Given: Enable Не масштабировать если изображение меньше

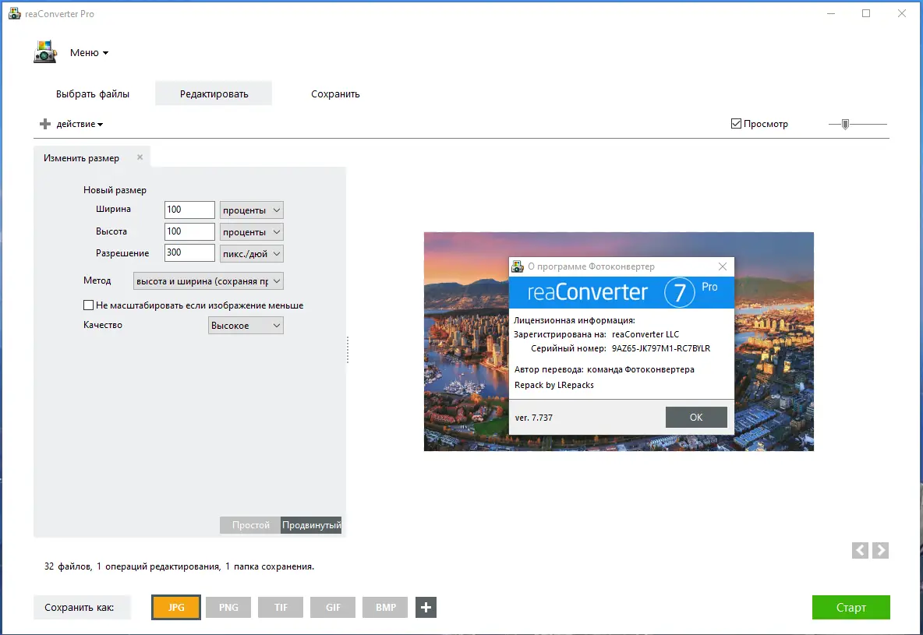Looking at the screenshot, I should 88,305.
